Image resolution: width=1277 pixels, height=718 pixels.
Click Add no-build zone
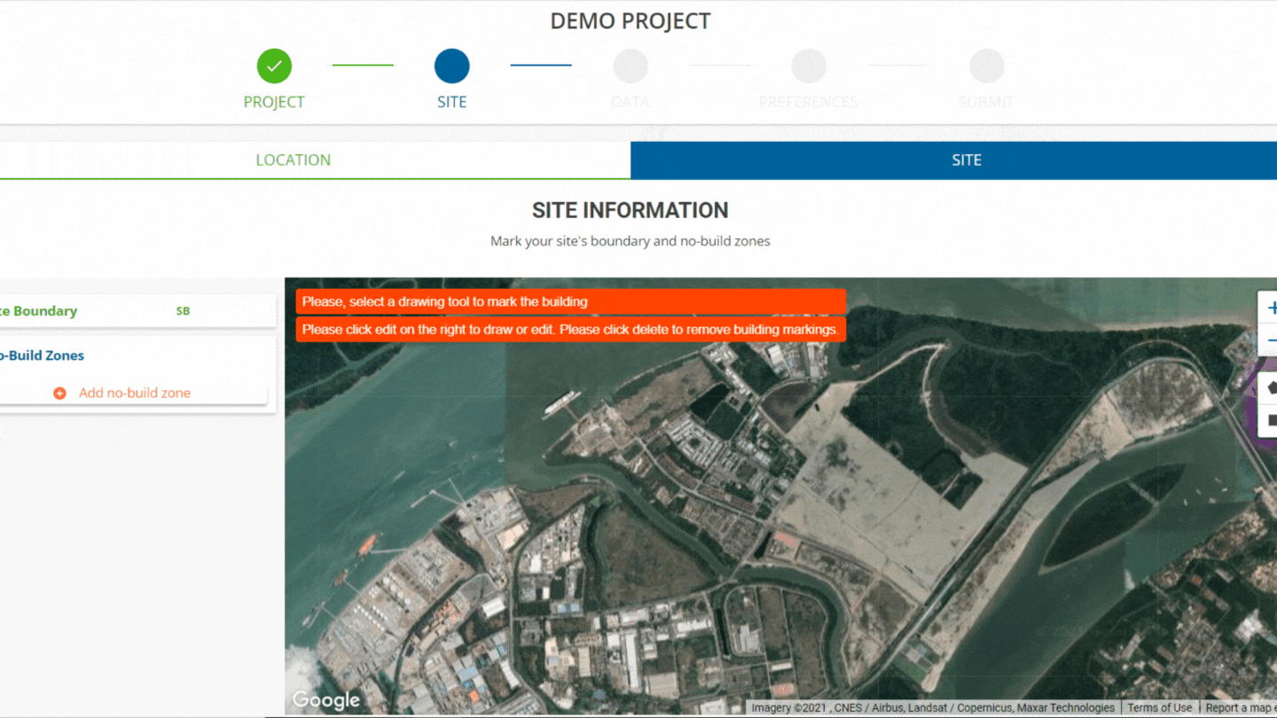134,393
